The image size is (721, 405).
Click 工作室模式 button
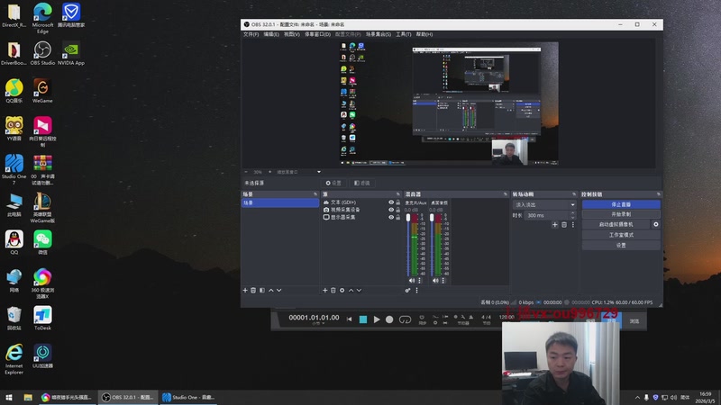tap(621, 235)
